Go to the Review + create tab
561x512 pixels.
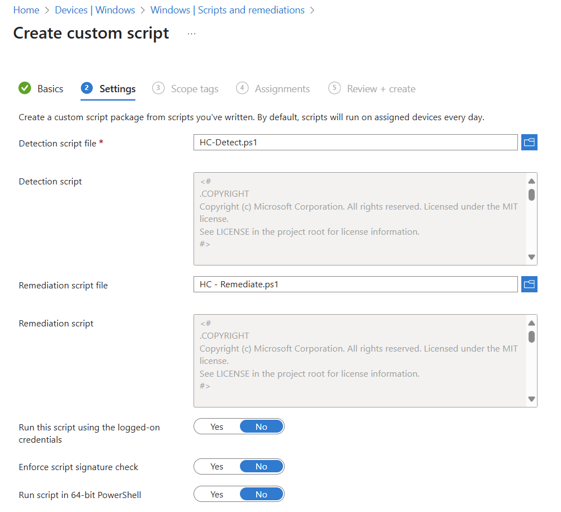pyautogui.click(x=381, y=89)
